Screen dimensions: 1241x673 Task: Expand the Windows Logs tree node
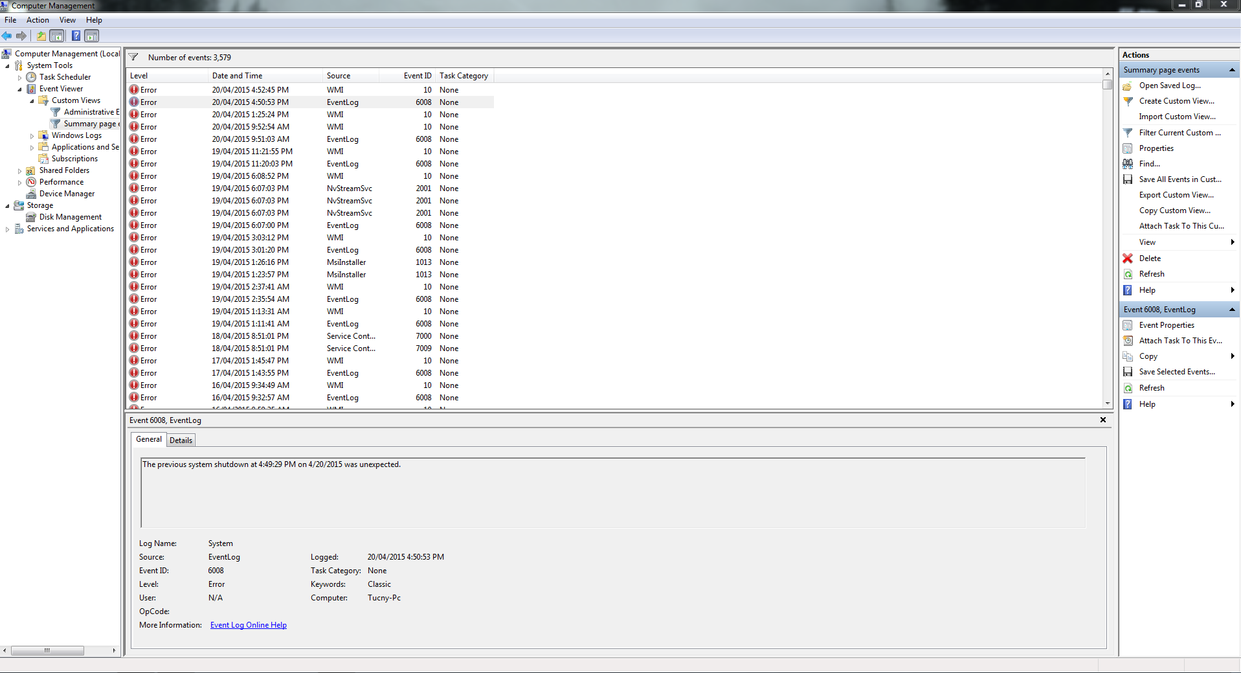[32, 135]
